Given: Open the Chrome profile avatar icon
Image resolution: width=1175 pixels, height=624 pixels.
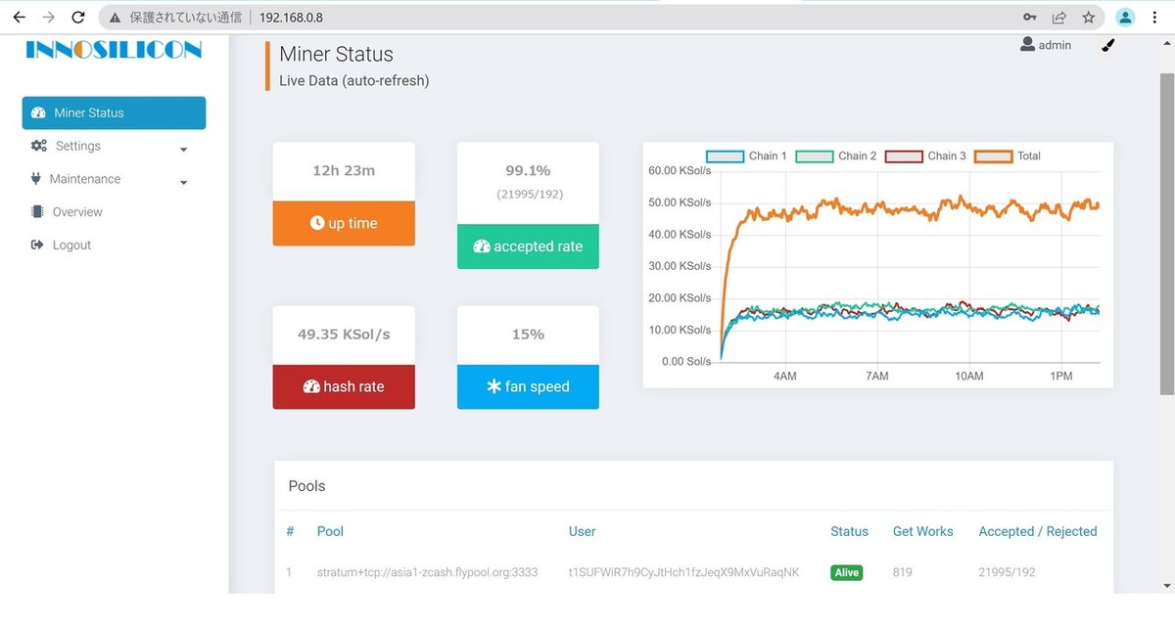Looking at the screenshot, I should [1126, 18].
